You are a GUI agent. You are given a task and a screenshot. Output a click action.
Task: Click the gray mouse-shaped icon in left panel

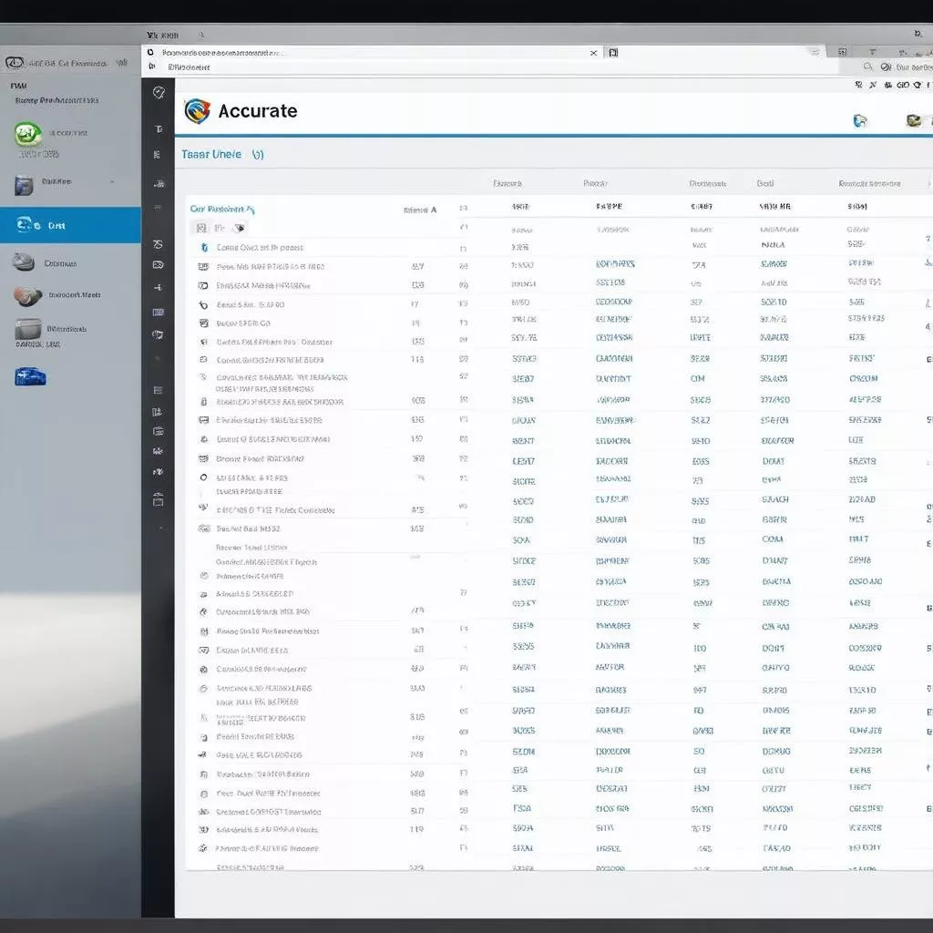24,263
